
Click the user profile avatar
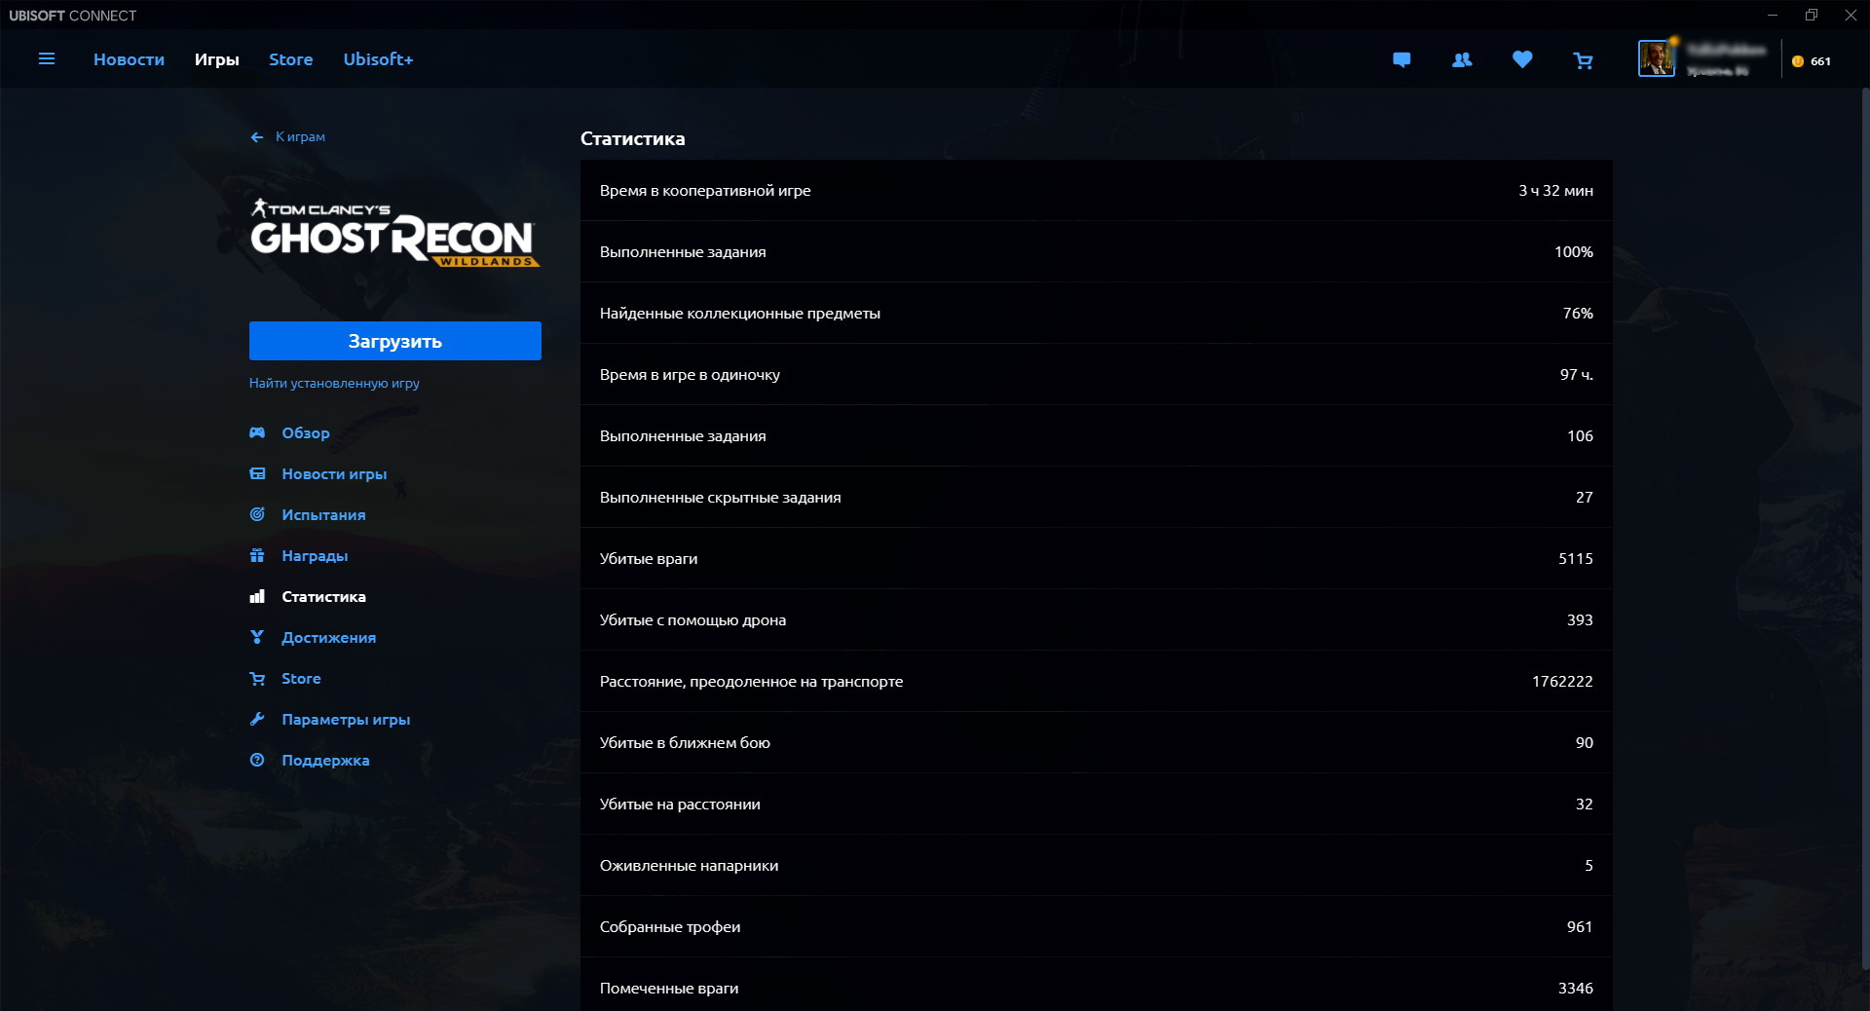(x=1656, y=59)
